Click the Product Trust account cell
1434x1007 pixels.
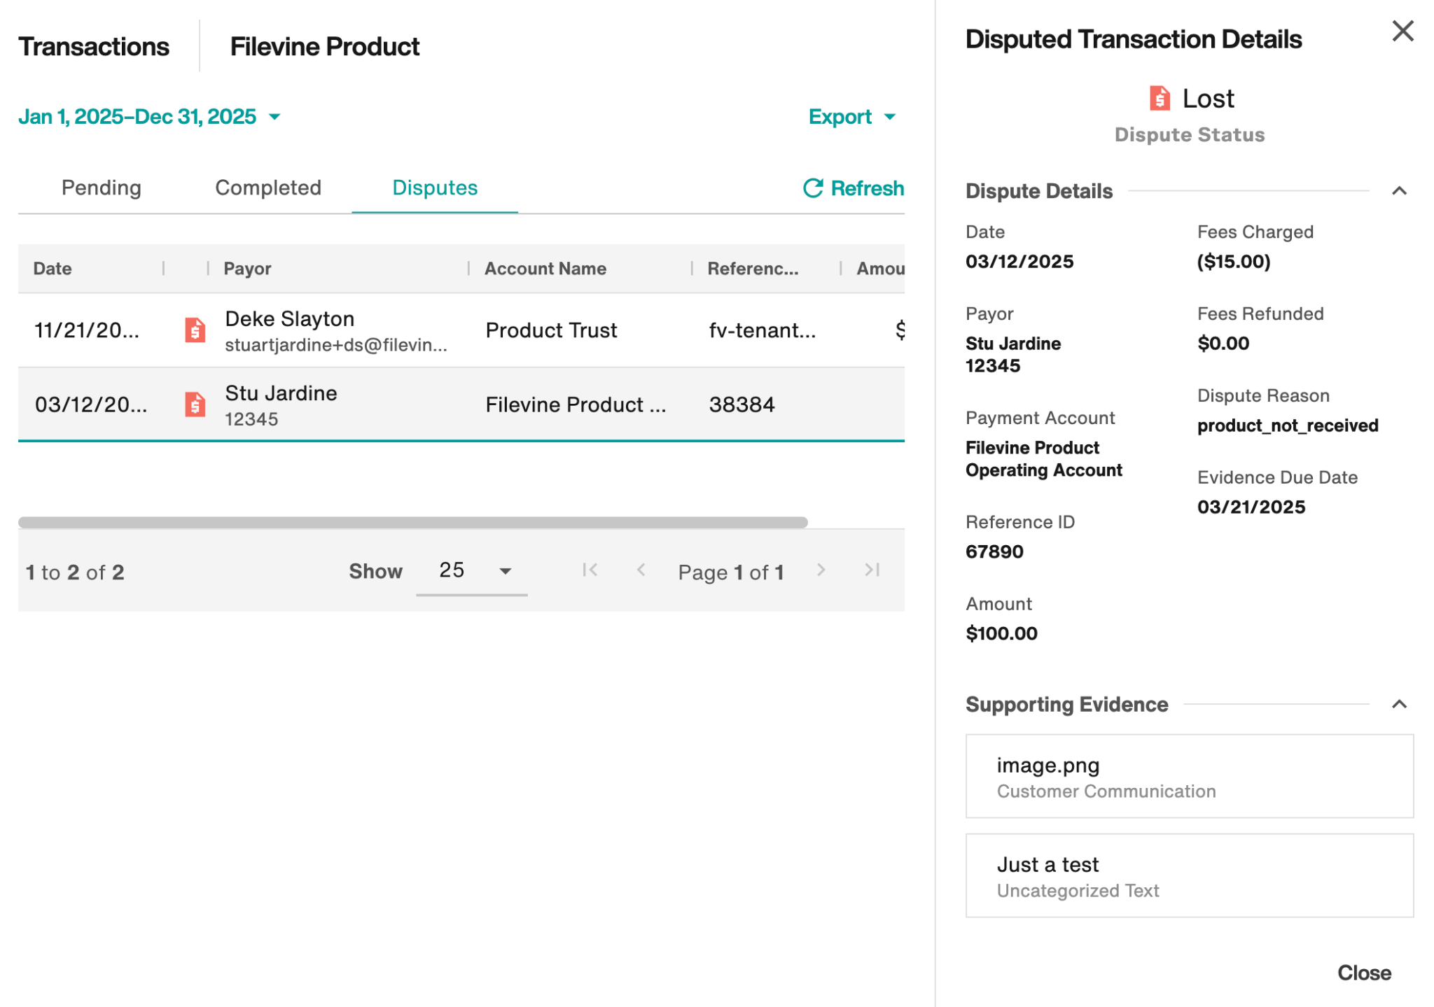pos(551,330)
